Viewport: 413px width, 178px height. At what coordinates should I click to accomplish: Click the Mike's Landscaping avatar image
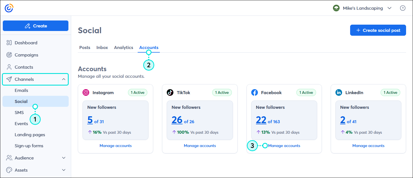(336, 8)
